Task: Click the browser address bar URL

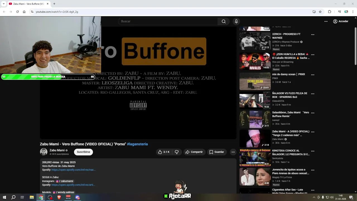Action: 57,12
